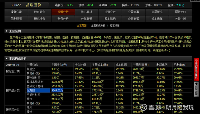Open the 同行比较 tab
The width and height of the screenshot is (200, 114).
coord(180,12)
